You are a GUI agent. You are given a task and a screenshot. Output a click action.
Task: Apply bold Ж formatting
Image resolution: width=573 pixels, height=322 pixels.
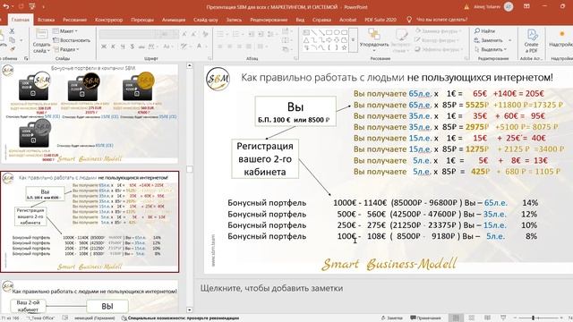104,47
